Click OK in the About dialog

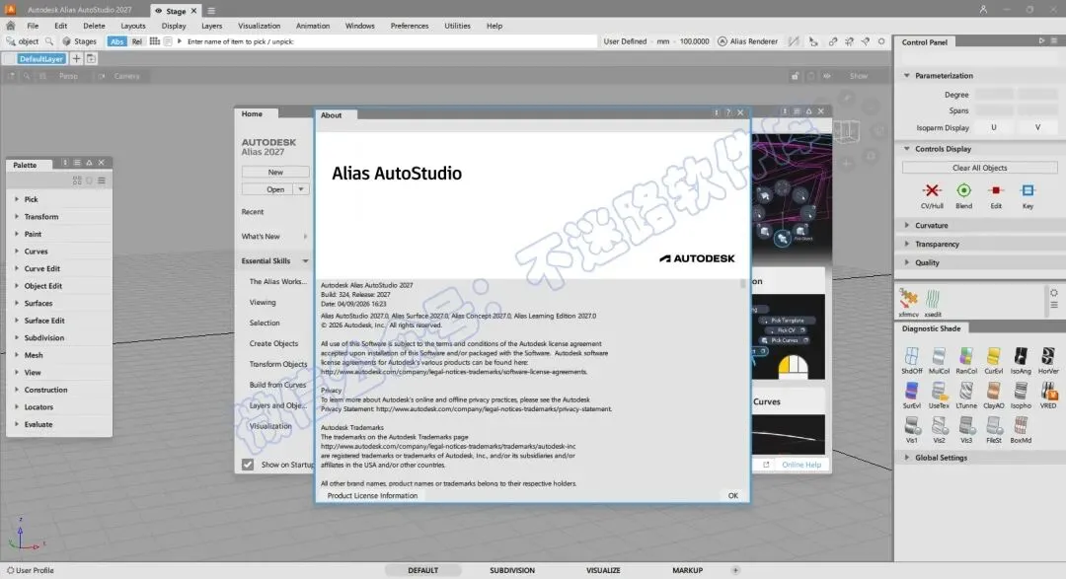tap(732, 496)
